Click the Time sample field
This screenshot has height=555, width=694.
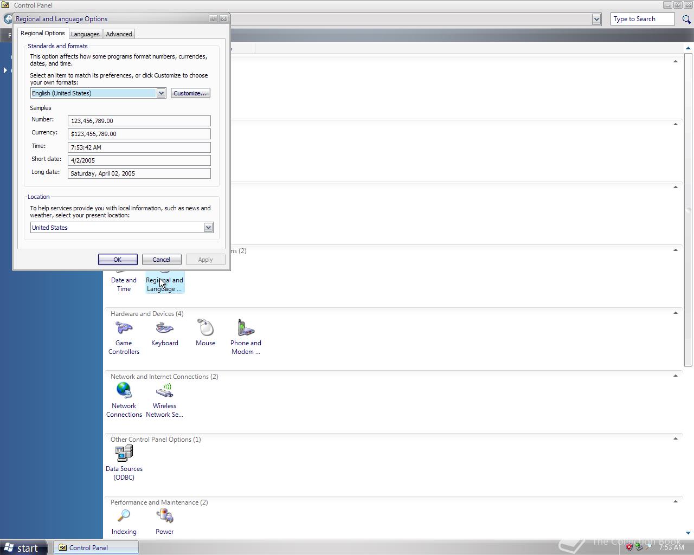pos(139,147)
